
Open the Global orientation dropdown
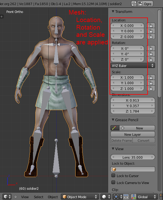pyautogui.click(x=147, y=197)
